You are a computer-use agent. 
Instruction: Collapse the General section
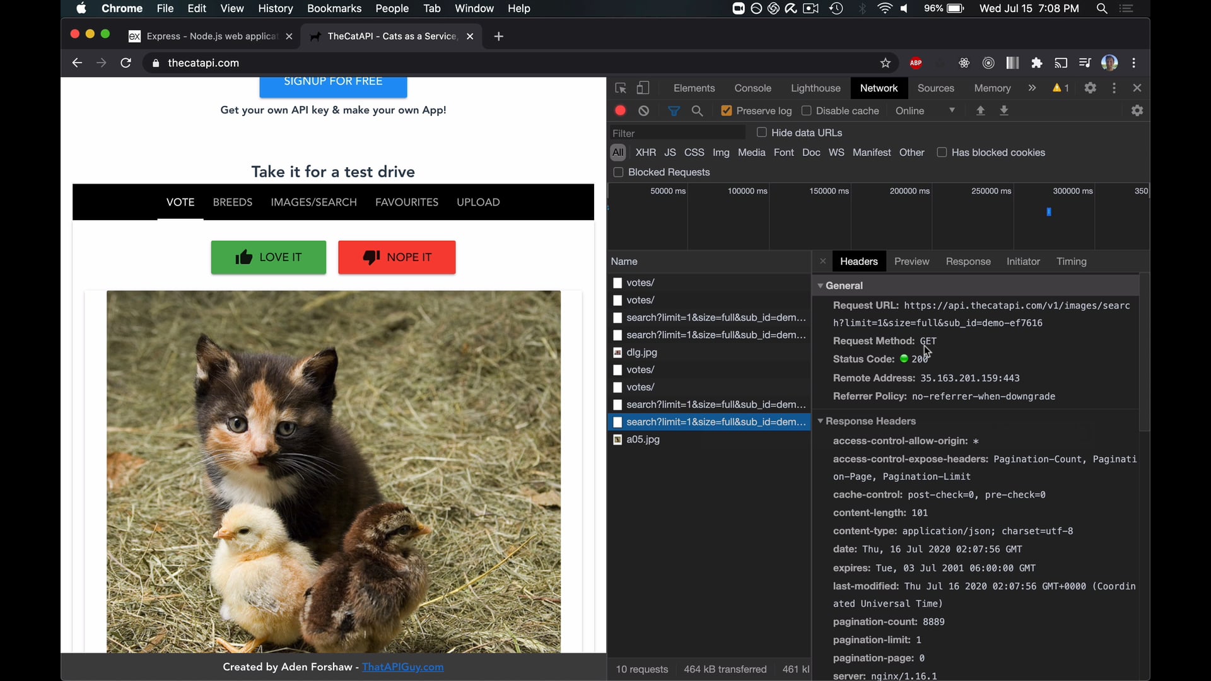click(821, 286)
